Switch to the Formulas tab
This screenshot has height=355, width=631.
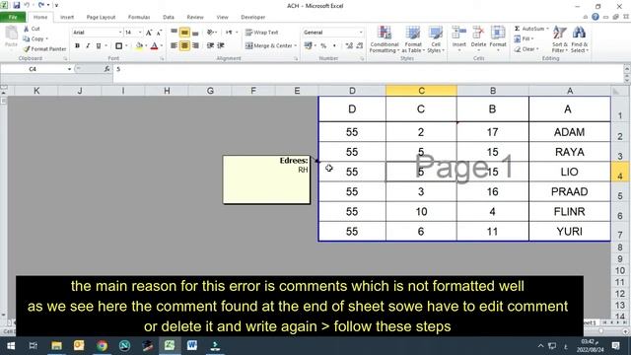(x=139, y=18)
